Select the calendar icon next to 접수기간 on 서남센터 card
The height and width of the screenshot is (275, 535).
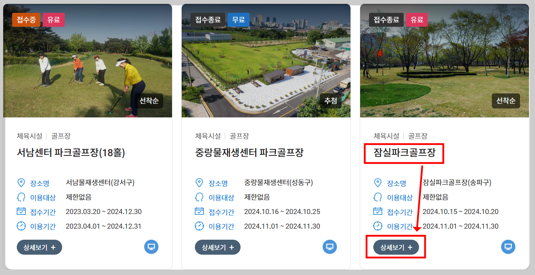[x=21, y=211]
